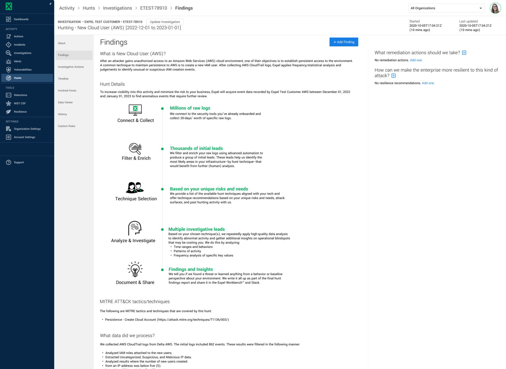Click the Support question mark icon
This screenshot has height=369, width=506.
9,162
